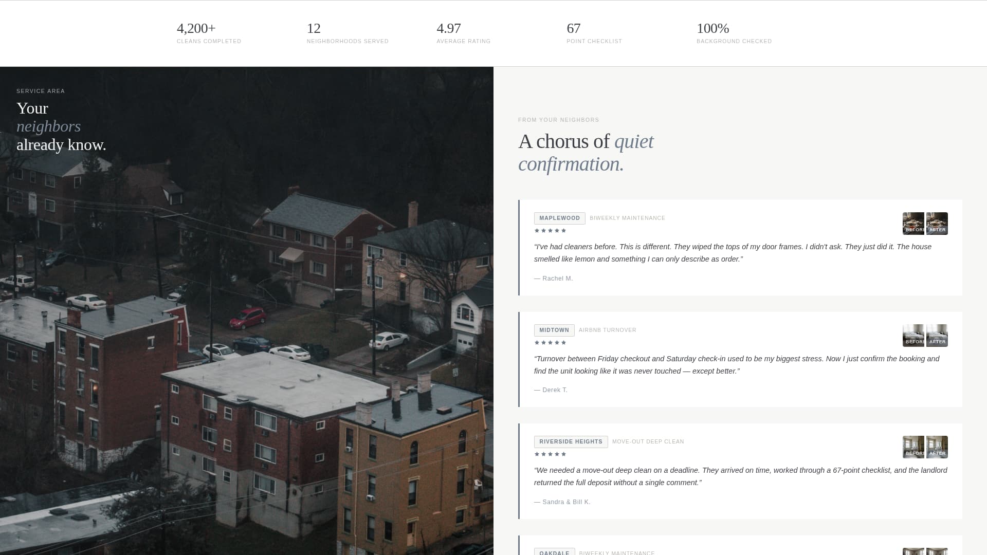This screenshot has width=987, height=555.
Task: Open the Midtown review's After thumbnail
Action: click(x=937, y=336)
